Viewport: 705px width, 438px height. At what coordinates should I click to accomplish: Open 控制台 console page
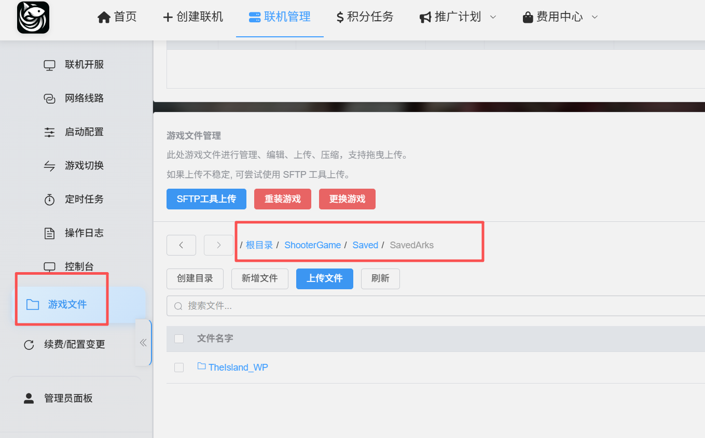(x=79, y=267)
